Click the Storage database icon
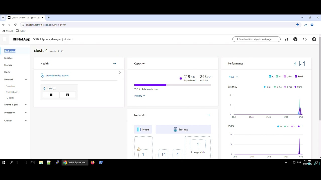The height and width of the screenshot is (180, 321). pos(175,129)
